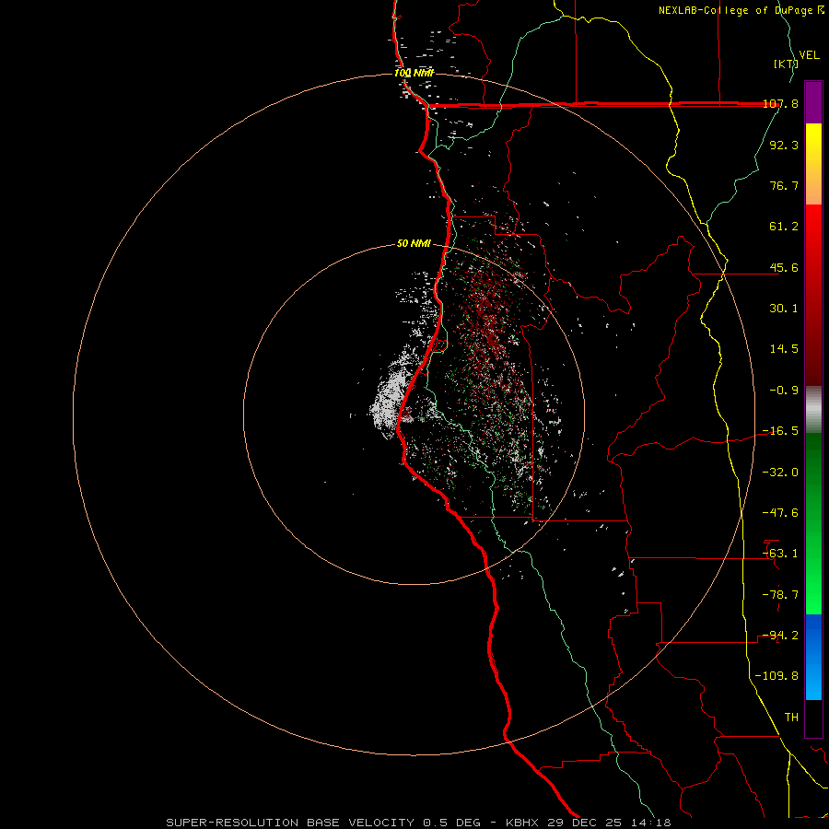The image size is (829, 829).
Task: Click the -16.5 value on velocity scale
Action: pyautogui.click(x=780, y=431)
